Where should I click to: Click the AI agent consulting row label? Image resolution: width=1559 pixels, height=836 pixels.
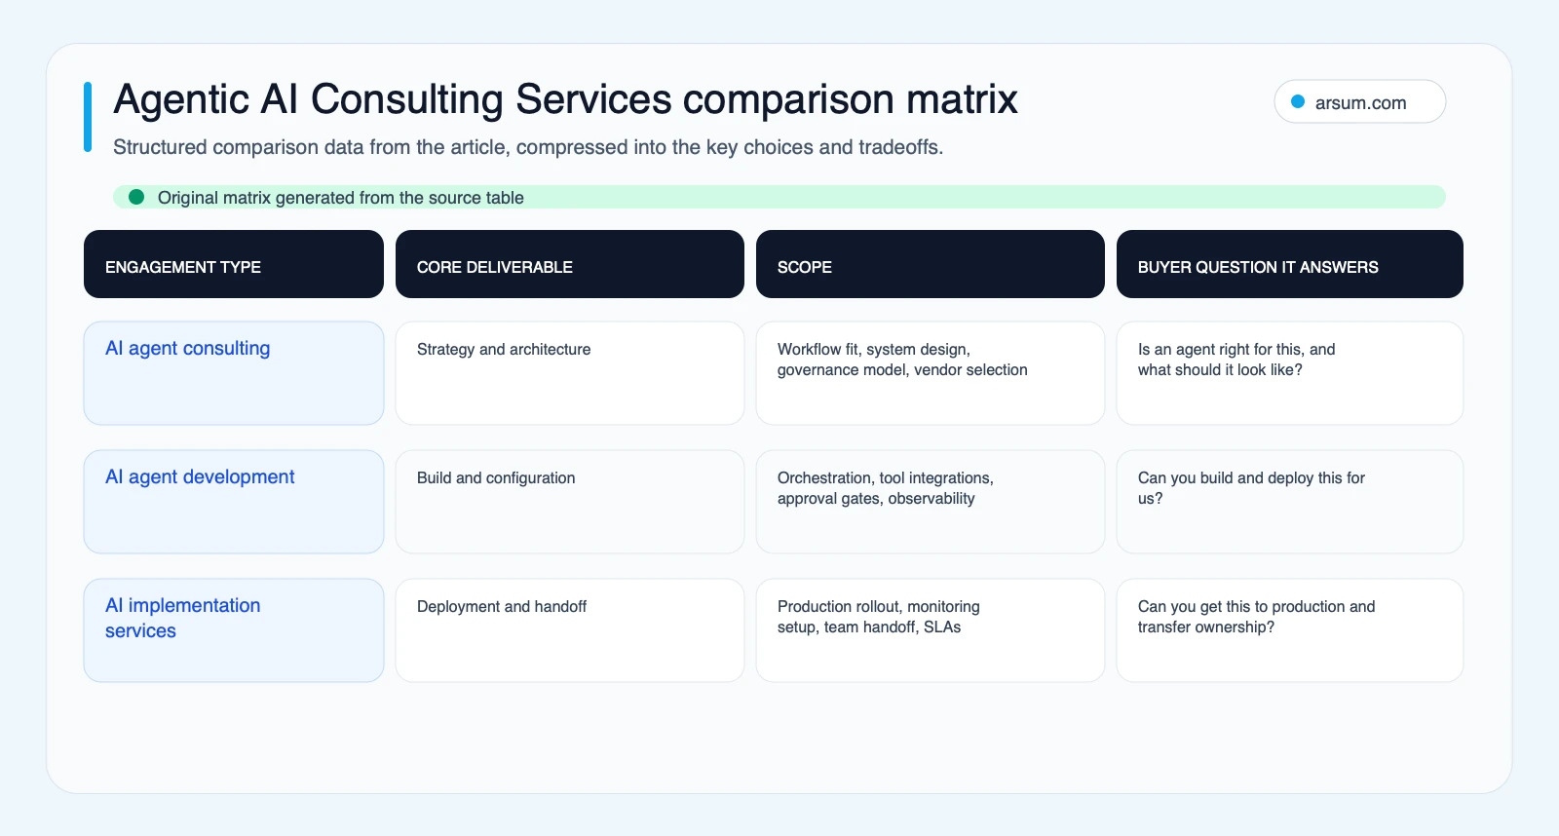[234, 373]
